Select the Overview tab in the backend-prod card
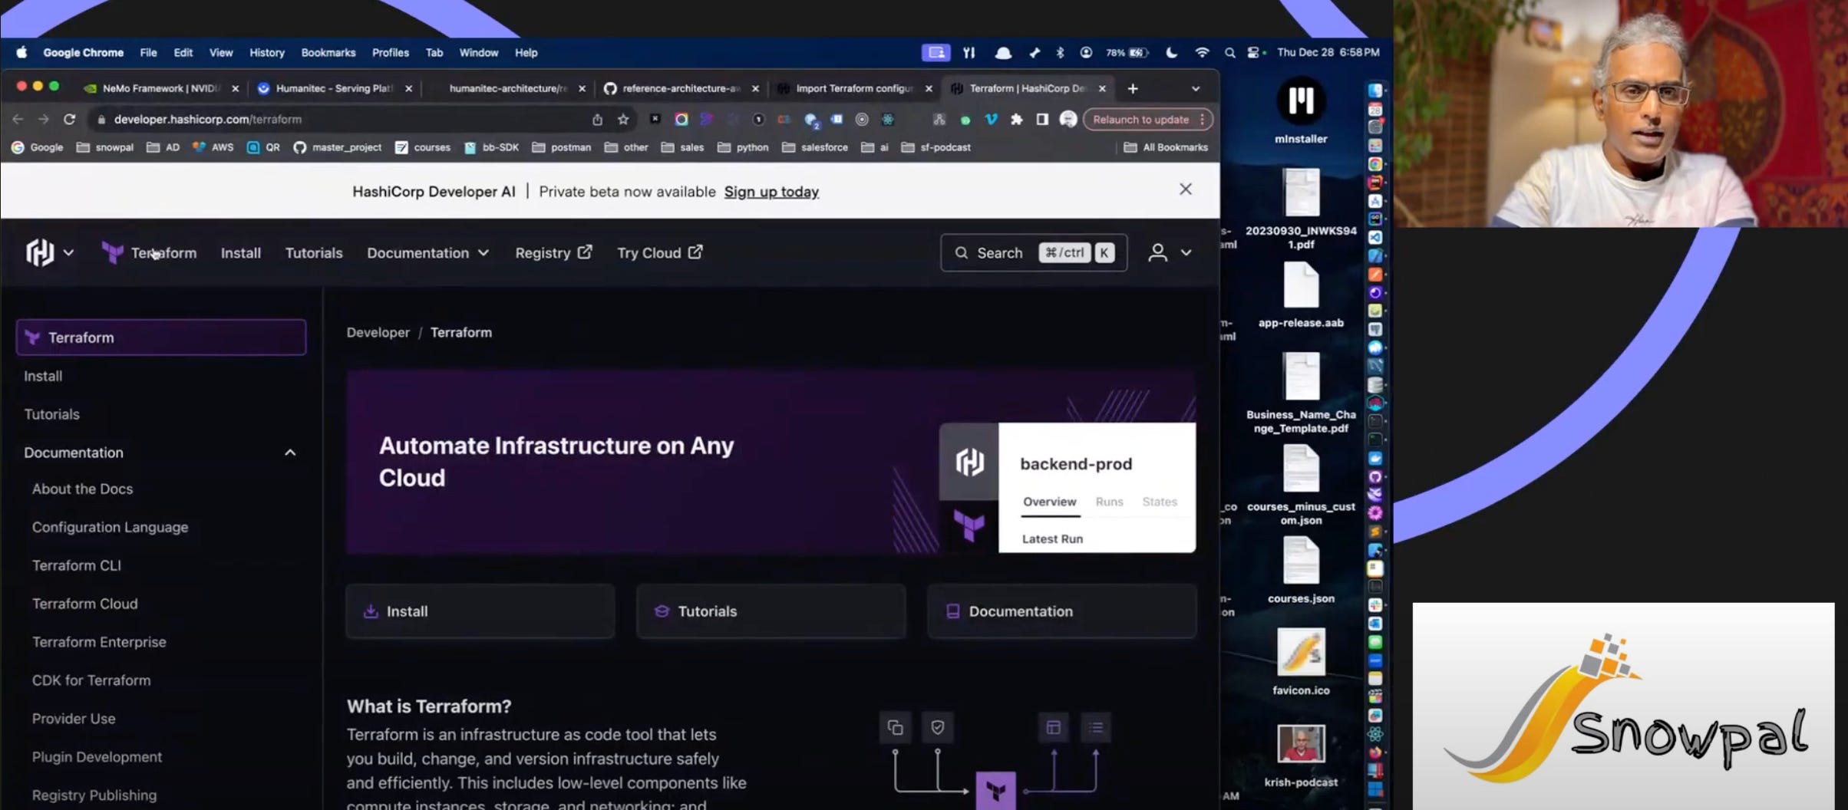 [x=1049, y=502]
